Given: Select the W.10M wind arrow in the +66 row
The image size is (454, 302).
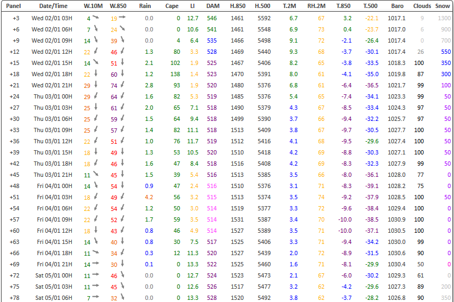Looking at the screenshot, I should click(x=96, y=252).
